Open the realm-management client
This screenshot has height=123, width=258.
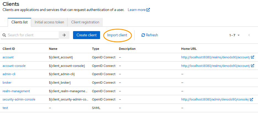pyautogui.click(x=16, y=91)
